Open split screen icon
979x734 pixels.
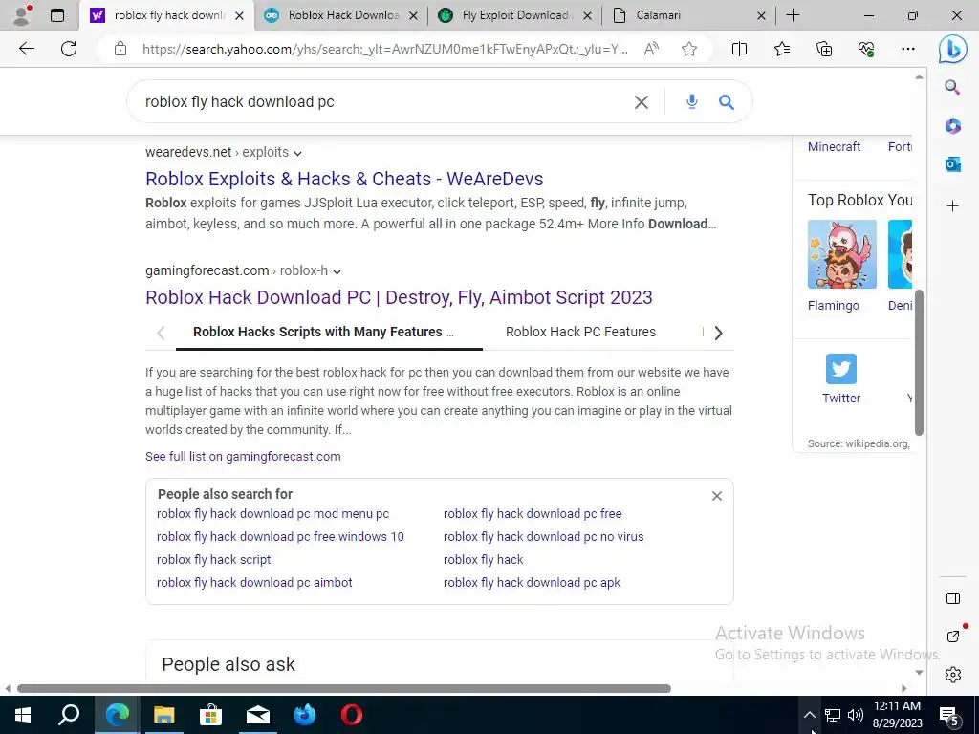tap(739, 49)
